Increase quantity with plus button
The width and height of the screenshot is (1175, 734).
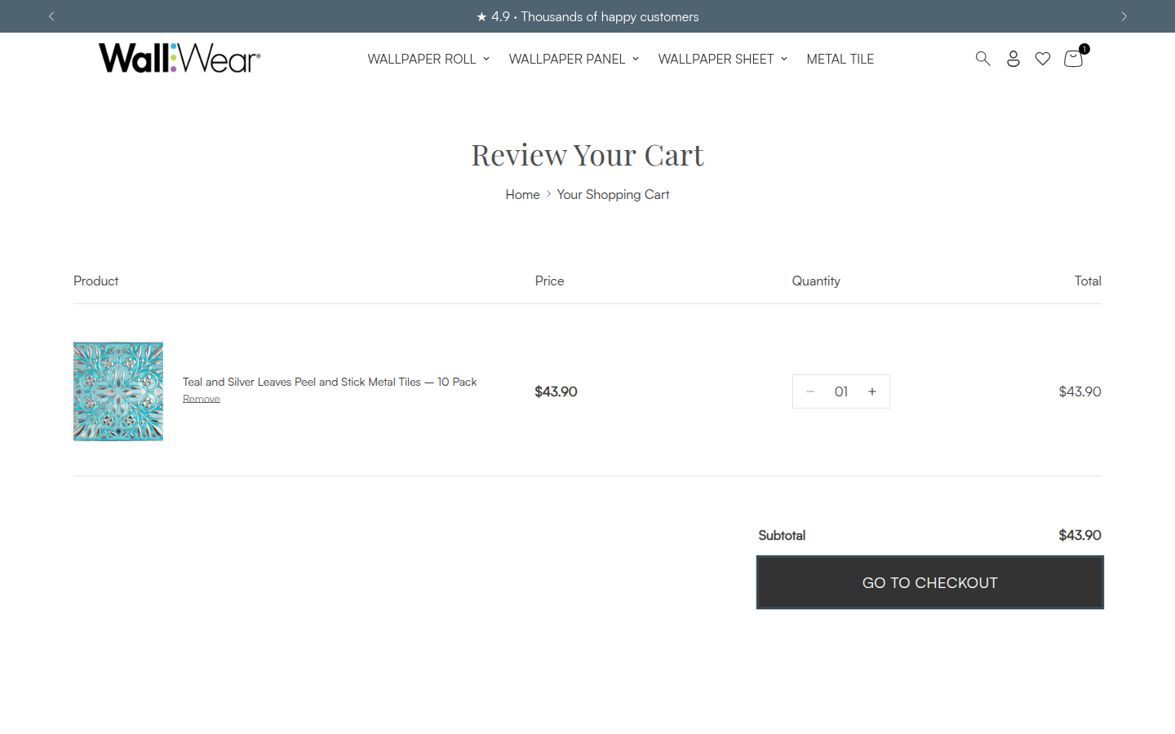point(872,391)
